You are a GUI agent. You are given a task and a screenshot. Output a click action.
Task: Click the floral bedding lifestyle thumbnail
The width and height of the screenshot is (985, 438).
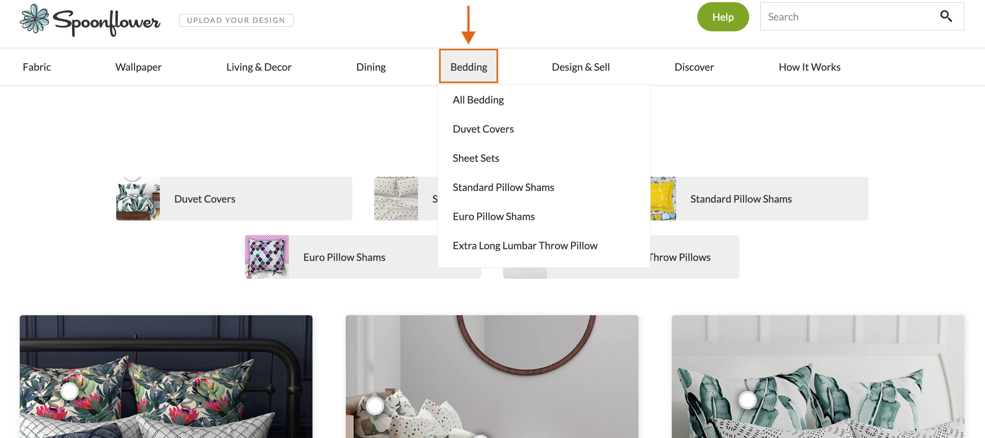(165, 376)
